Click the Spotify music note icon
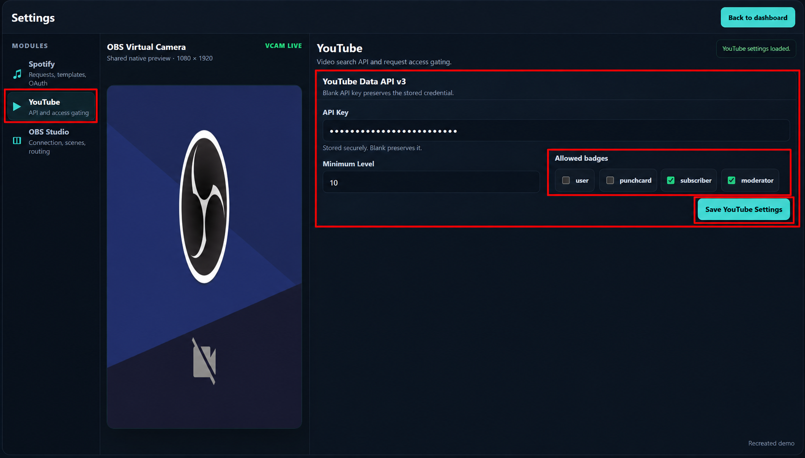 17,74
